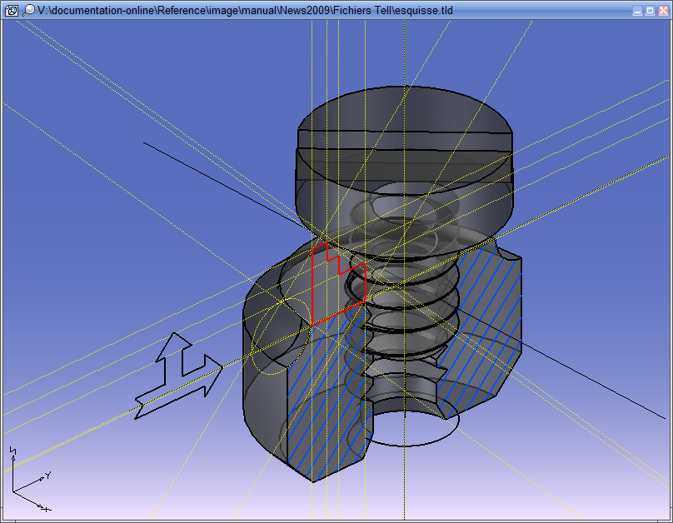
Task: Click the document icon in the title bar
Action: click(12, 10)
